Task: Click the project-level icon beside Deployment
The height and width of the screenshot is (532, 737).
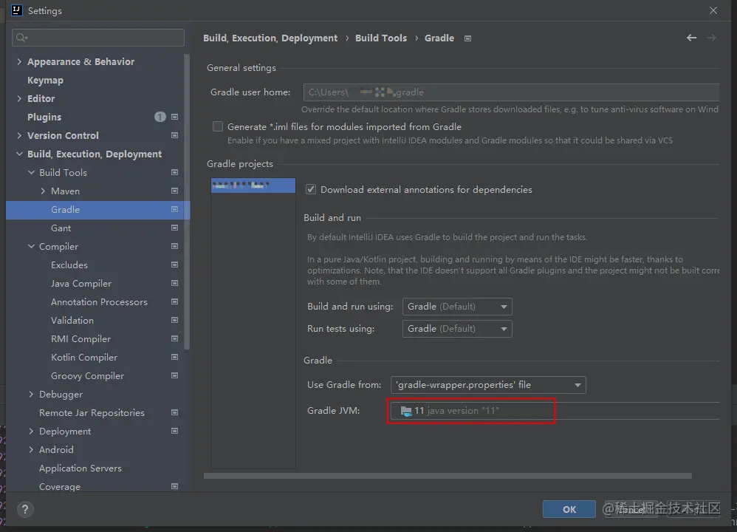Action: [174, 431]
